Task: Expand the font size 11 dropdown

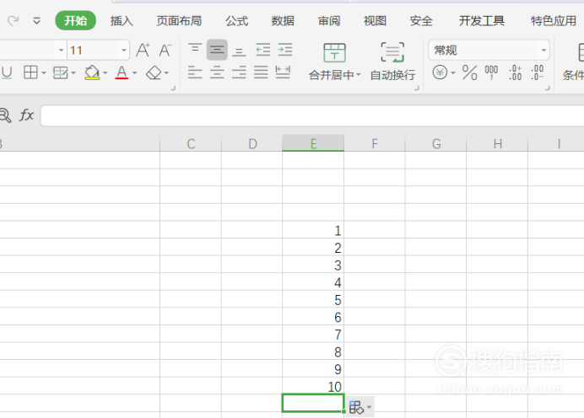Action: 124,50
